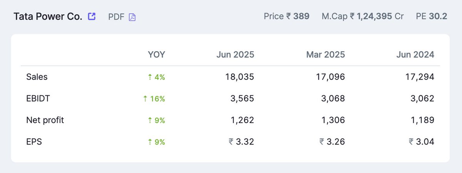The width and height of the screenshot is (462, 173).
Task: Select the Jun 2025 column header
Action: [x=235, y=55]
